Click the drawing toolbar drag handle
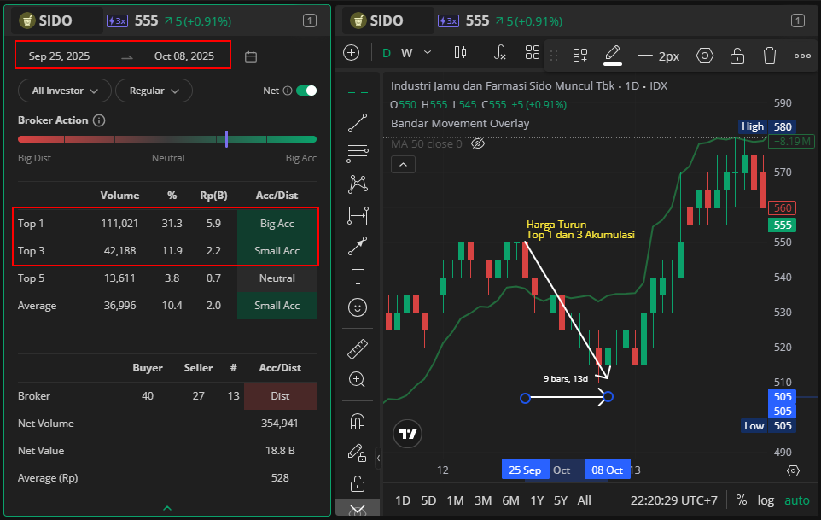 pyautogui.click(x=553, y=56)
